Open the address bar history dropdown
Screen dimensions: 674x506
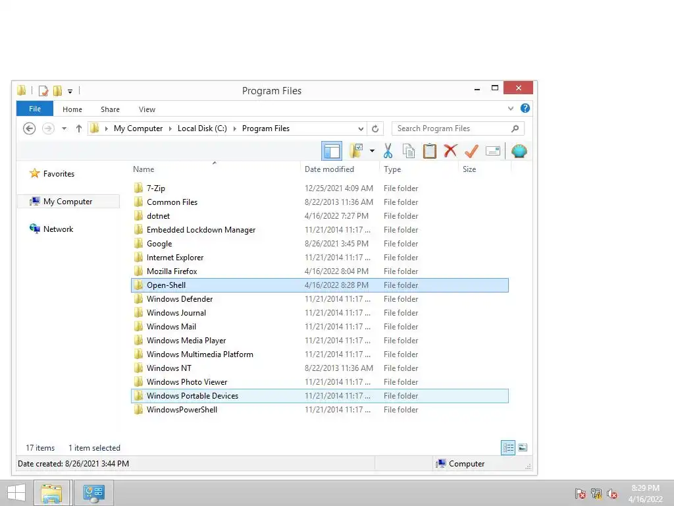point(361,128)
